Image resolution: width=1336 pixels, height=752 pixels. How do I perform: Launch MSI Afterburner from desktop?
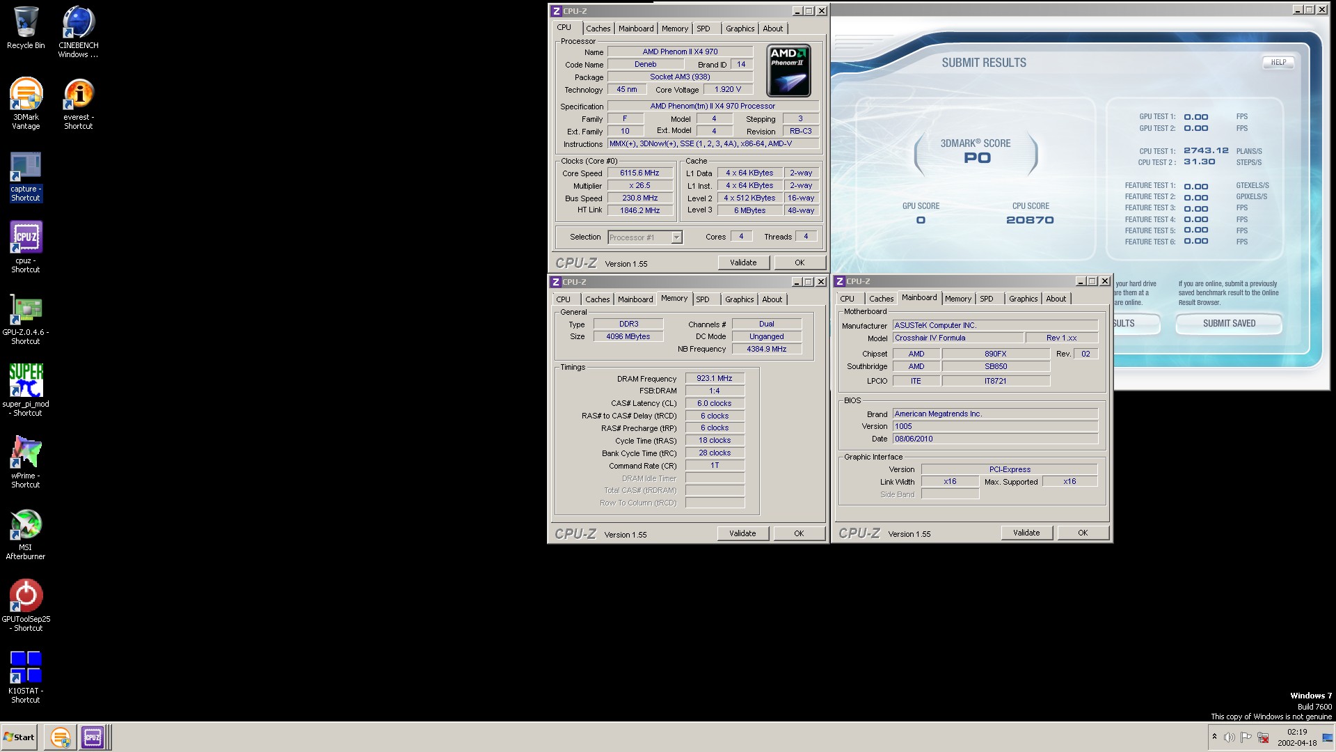[26, 526]
